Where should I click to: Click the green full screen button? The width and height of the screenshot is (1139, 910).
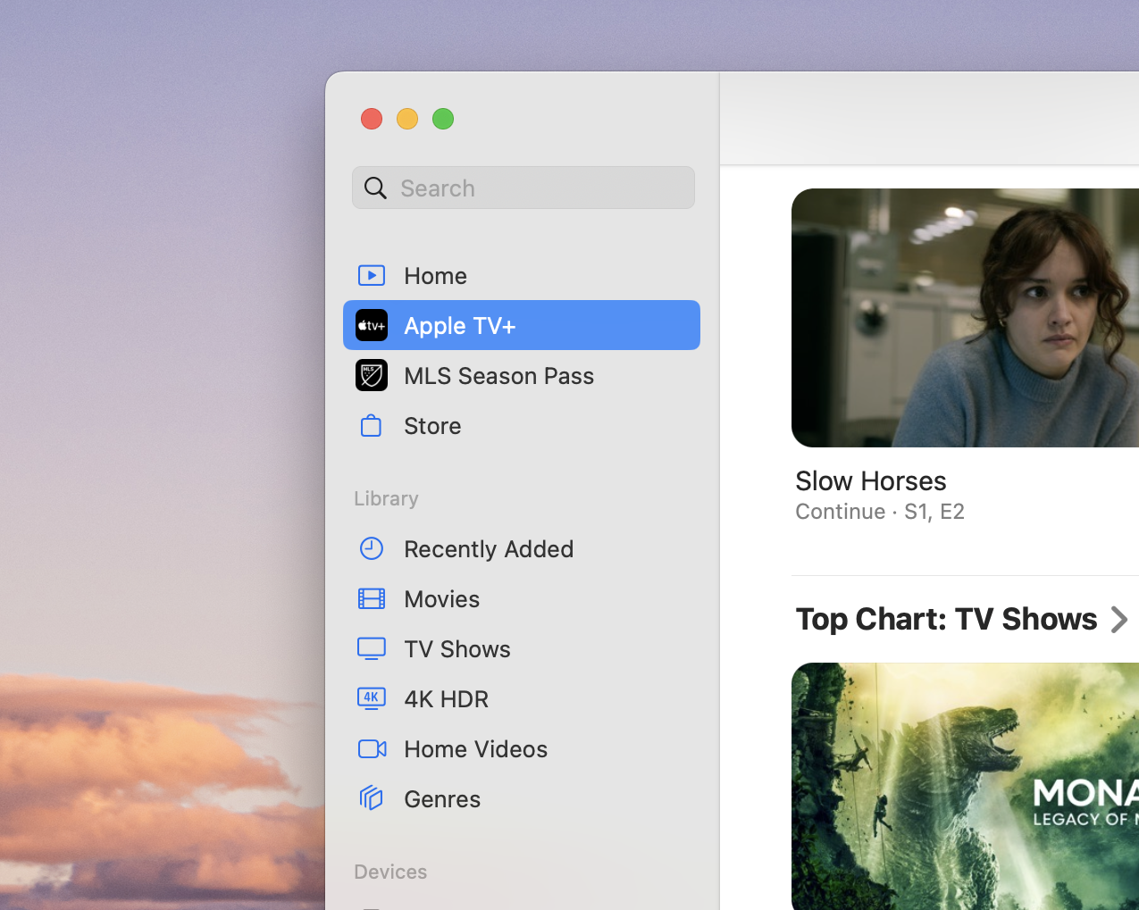[x=443, y=119]
